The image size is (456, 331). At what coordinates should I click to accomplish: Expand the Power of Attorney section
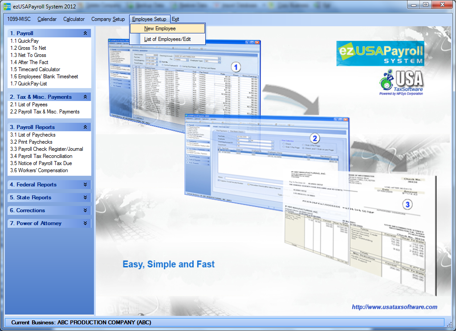85,223
